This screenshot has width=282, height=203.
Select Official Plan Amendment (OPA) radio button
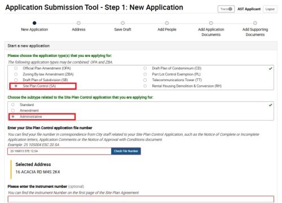point(16,68)
